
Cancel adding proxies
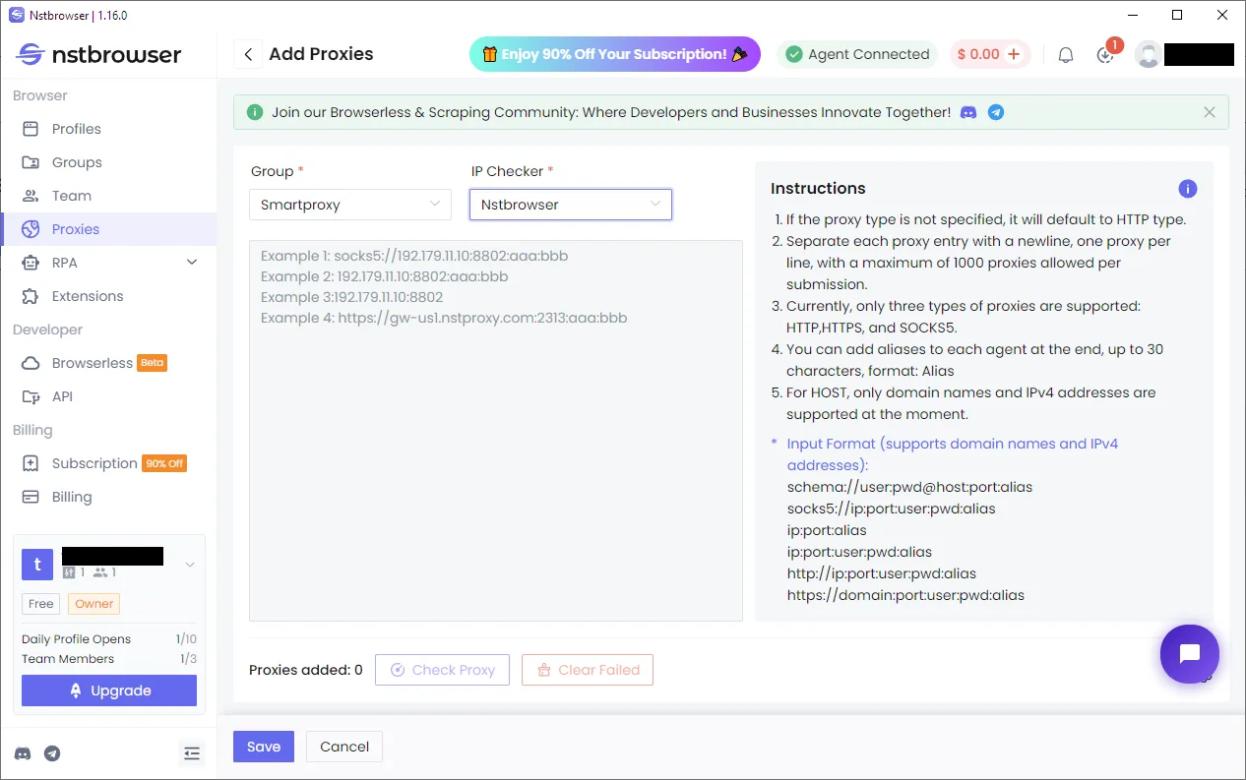[344, 747]
